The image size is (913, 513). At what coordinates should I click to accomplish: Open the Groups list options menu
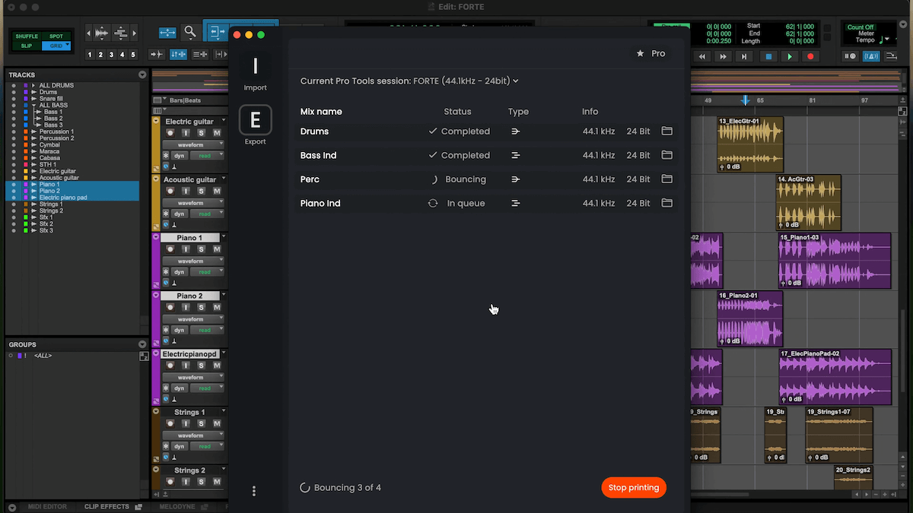tap(142, 344)
